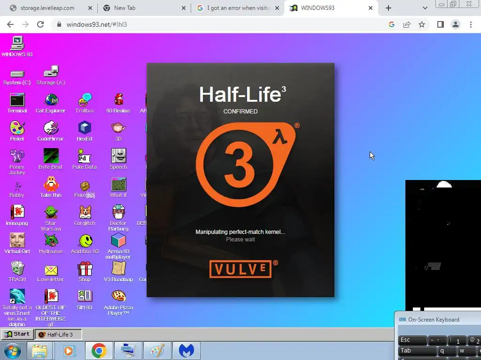Open the WINDOWS 93 computer icon
The height and width of the screenshot is (360, 481).
coord(17,46)
